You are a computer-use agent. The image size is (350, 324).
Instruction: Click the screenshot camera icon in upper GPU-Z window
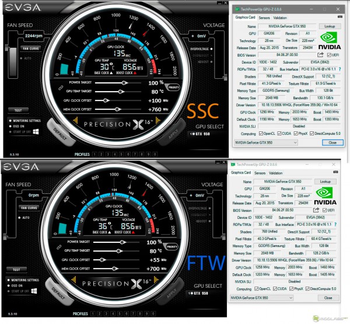click(339, 17)
